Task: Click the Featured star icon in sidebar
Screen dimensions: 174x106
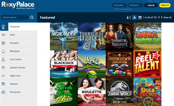Action: (x=3, y=27)
